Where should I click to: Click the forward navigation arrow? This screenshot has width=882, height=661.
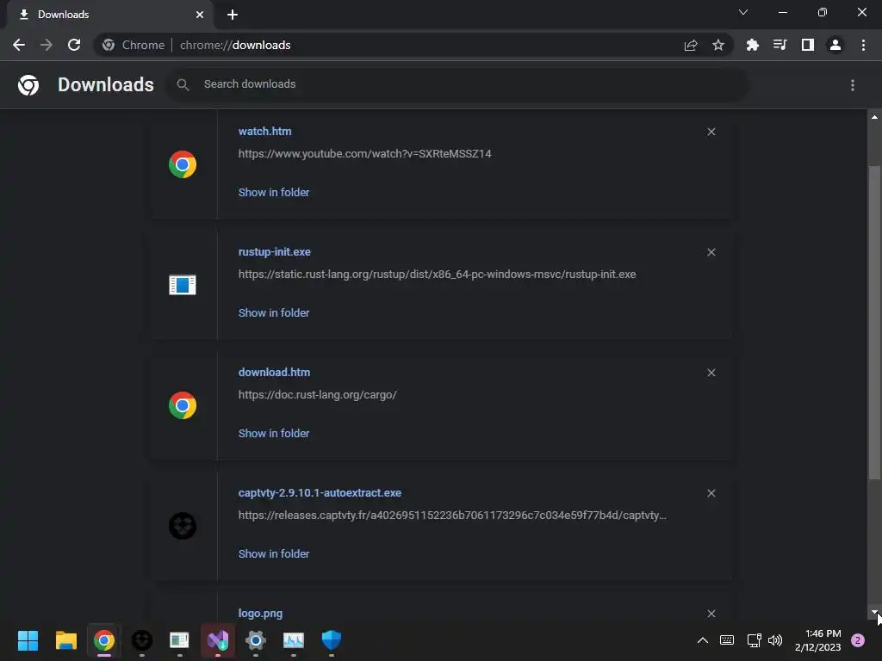coord(47,45)
